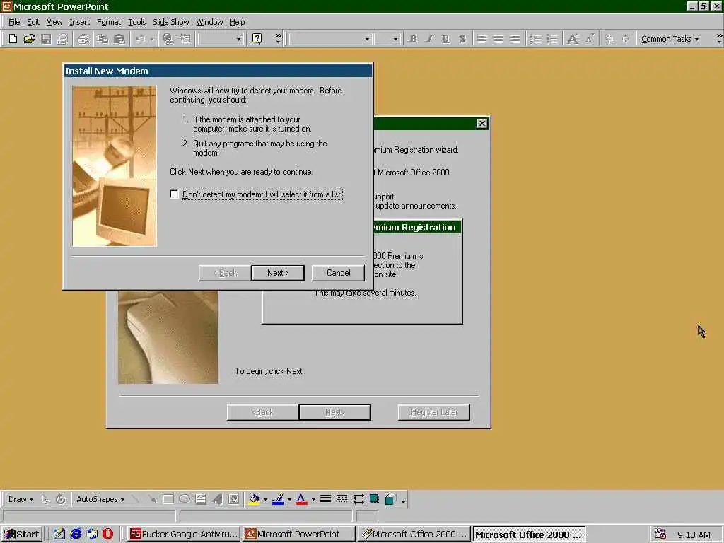Expand Font Color dropdown arrow
Screen dimensions: 724x543
(313, 499)
